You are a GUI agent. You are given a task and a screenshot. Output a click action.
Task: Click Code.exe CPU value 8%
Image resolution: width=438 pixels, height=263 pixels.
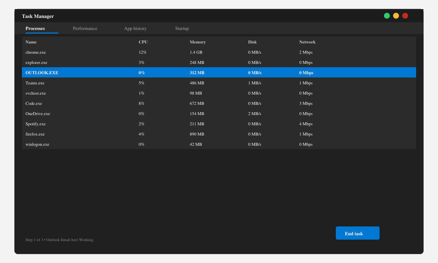pyautogui.click(x=141, y=103)
